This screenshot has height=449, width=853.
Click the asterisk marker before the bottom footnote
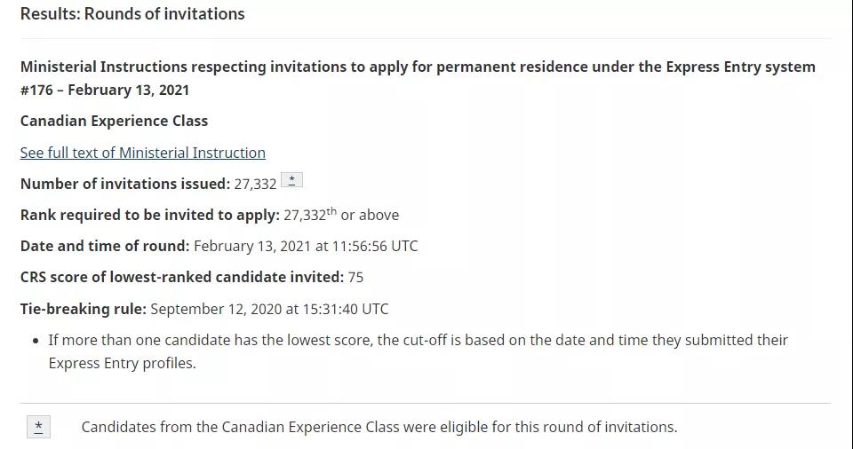click(38, 427)
